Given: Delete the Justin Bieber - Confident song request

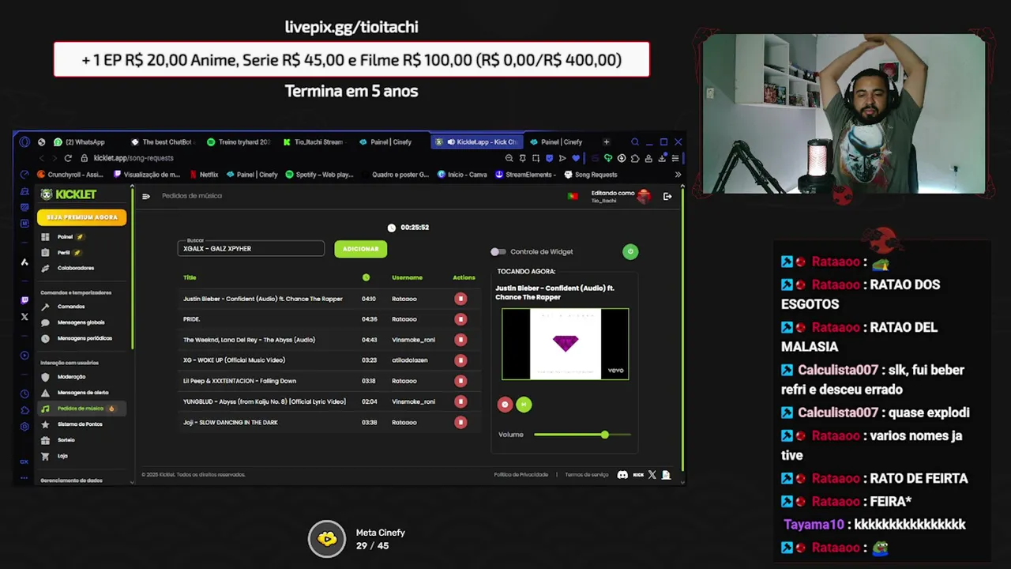Looking at the screenshot, I should [x=460, y=299].
